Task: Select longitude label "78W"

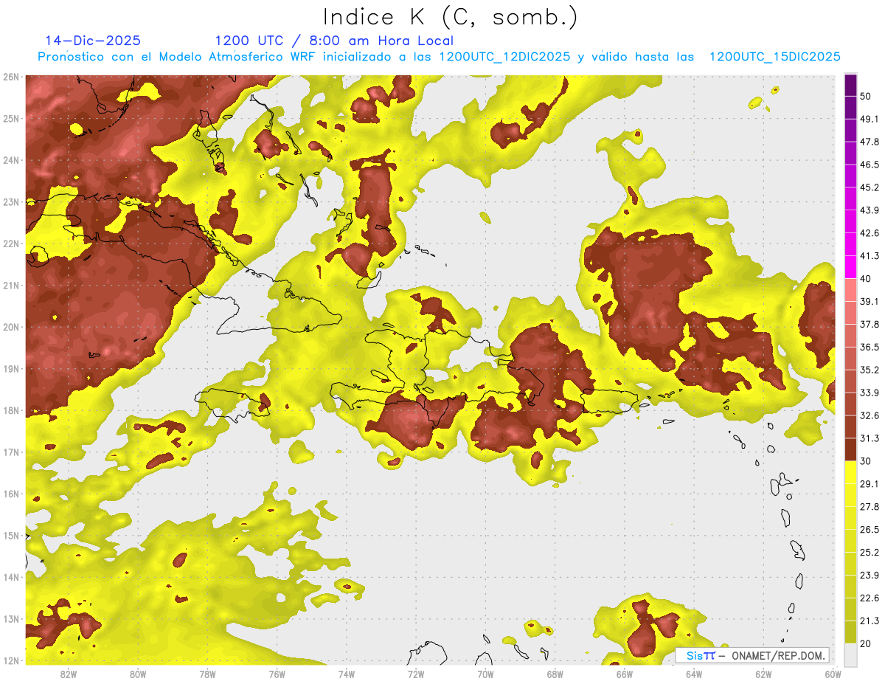Action: [207, 674]
